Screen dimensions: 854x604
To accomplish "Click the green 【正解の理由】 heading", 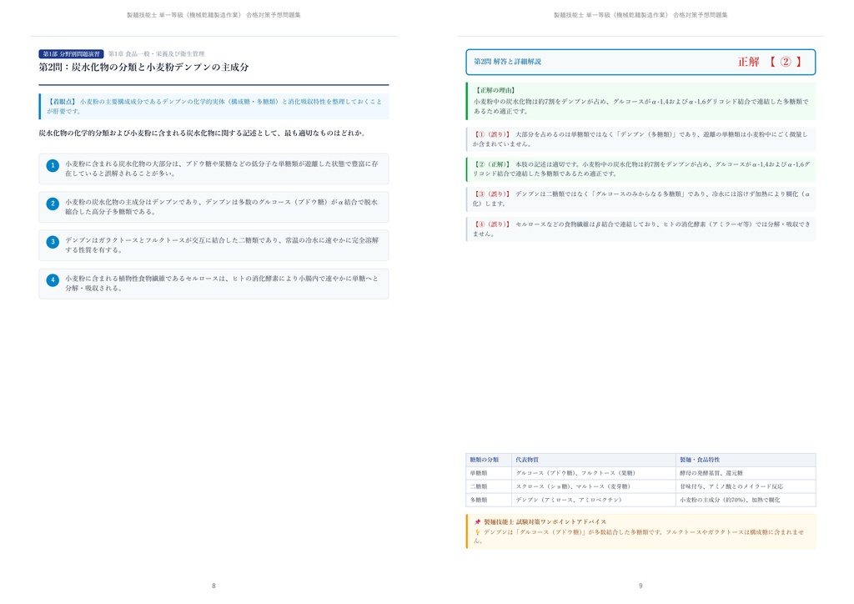I will pyautogui.click(x=495, y=90).
